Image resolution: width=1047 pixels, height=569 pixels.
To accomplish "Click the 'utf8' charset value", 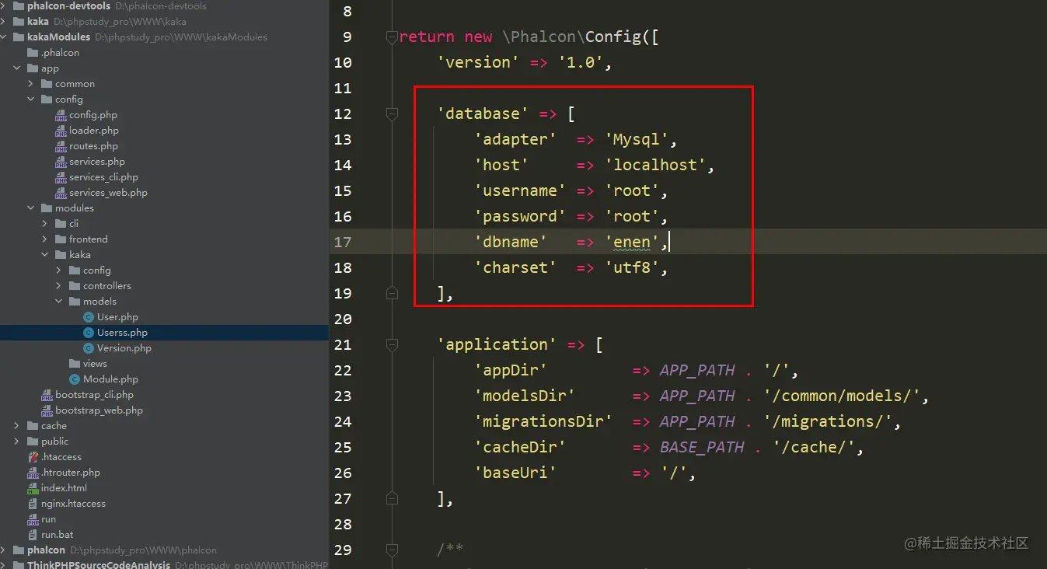I will [632, 267].
